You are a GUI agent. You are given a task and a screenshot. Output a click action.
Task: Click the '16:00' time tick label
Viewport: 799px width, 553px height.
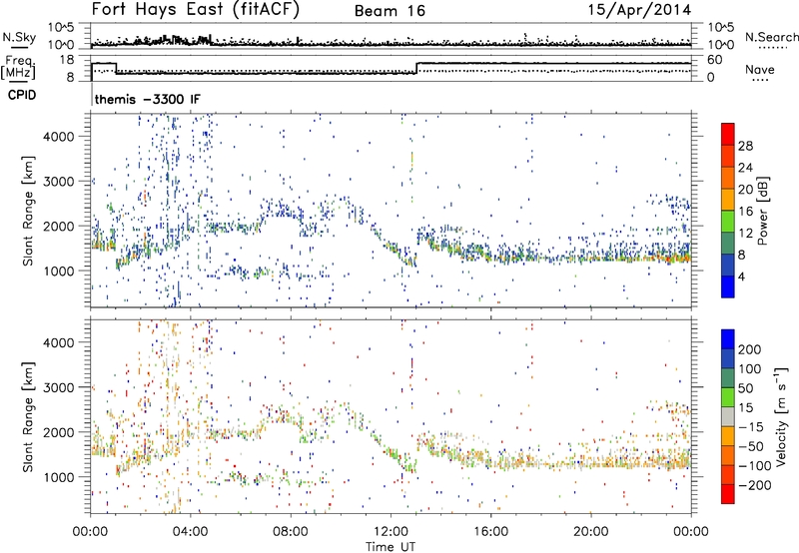490,532
